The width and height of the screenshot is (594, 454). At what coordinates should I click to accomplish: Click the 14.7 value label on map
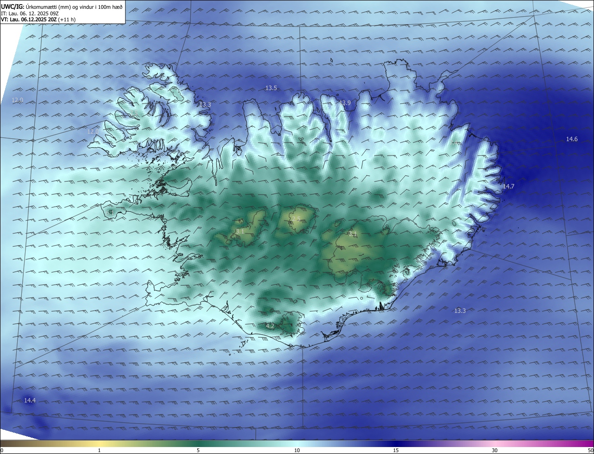click(x=509, y=186)
